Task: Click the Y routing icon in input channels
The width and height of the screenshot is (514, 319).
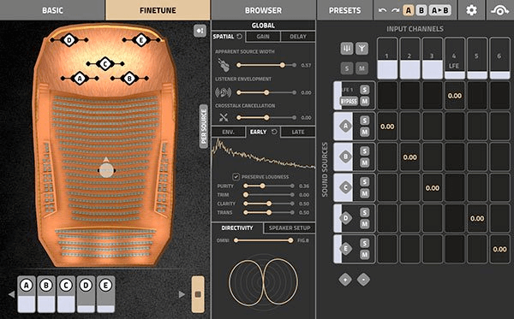Action: pyautogui.click(x=362, y=49)
